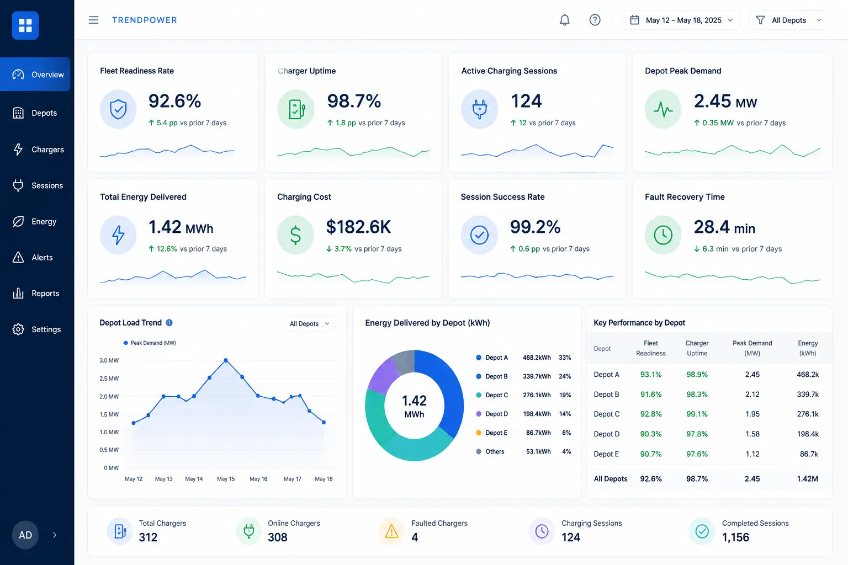This screenshot has width=848, height=565.
Task: Click the Depot A legend color dot
Action: [479, 358]
